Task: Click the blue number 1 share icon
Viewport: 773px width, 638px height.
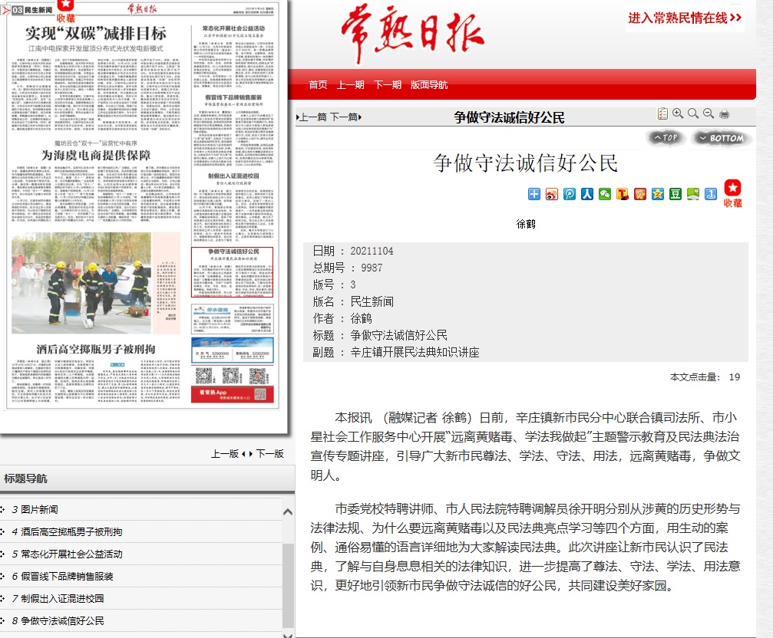Action: 711,194
